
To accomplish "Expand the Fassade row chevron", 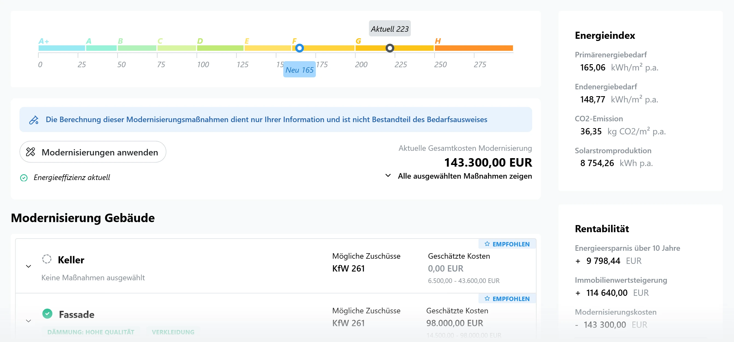I will click(x=28, y=321).
